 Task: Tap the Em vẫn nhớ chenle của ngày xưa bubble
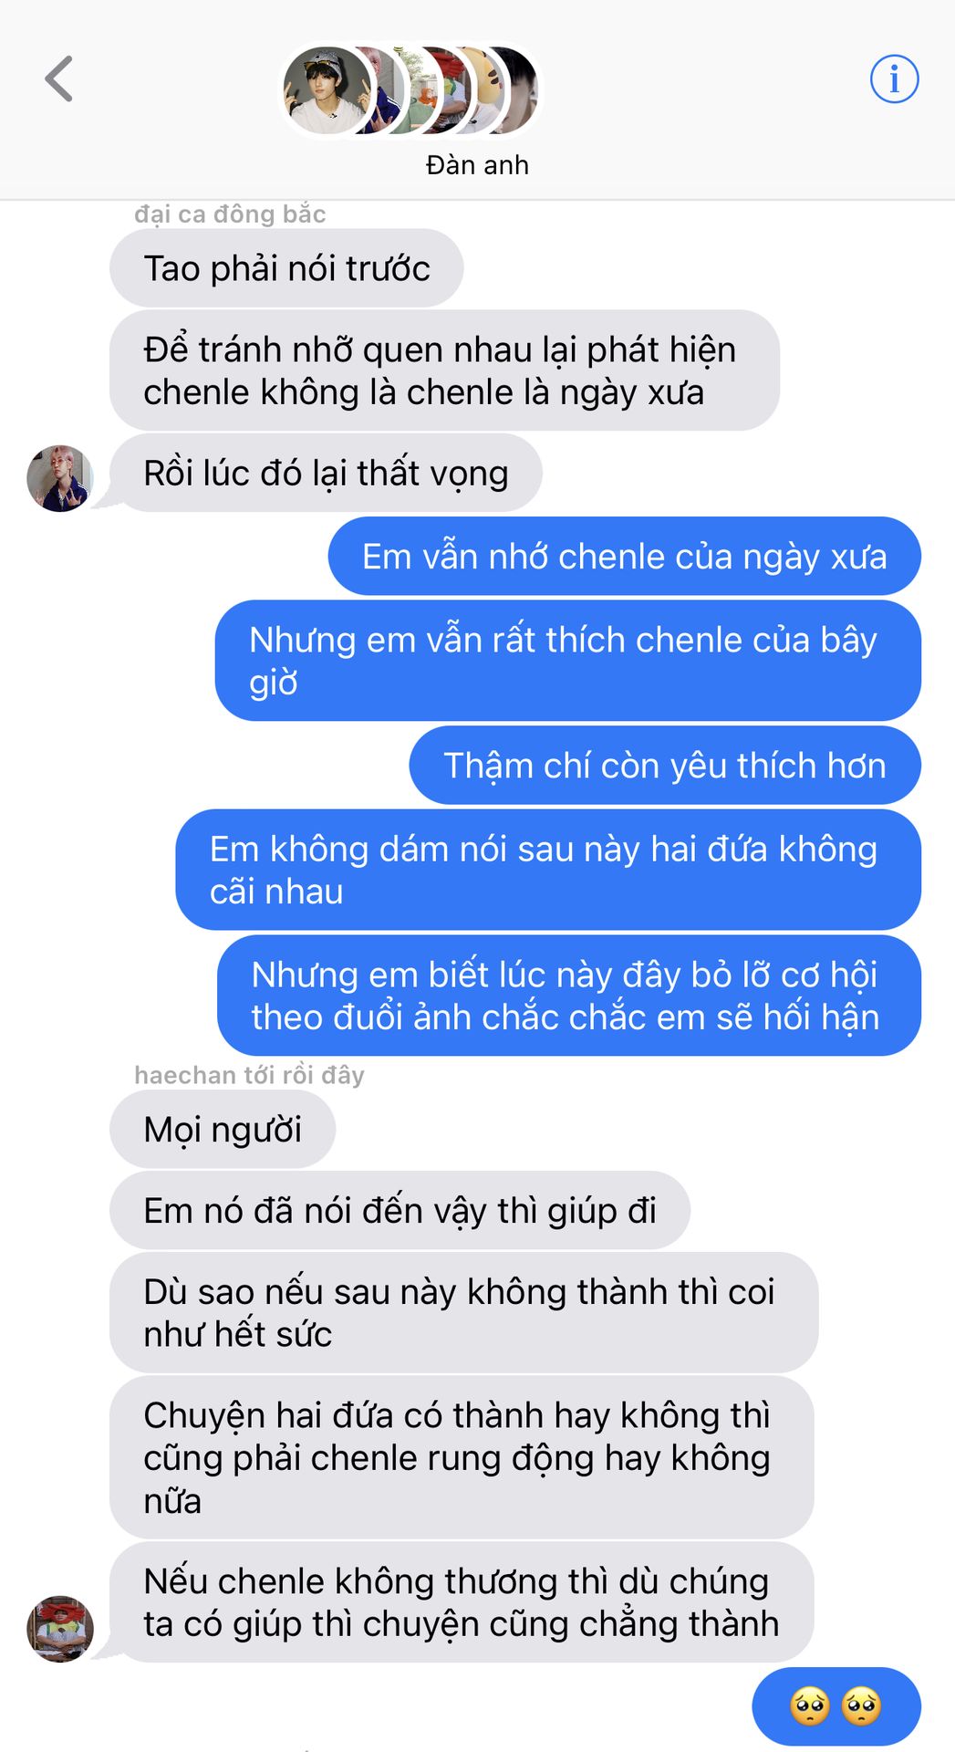pos(624,557)
